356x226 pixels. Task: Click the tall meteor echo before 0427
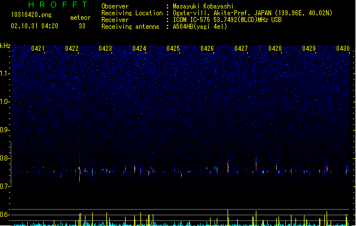point(228,167)
